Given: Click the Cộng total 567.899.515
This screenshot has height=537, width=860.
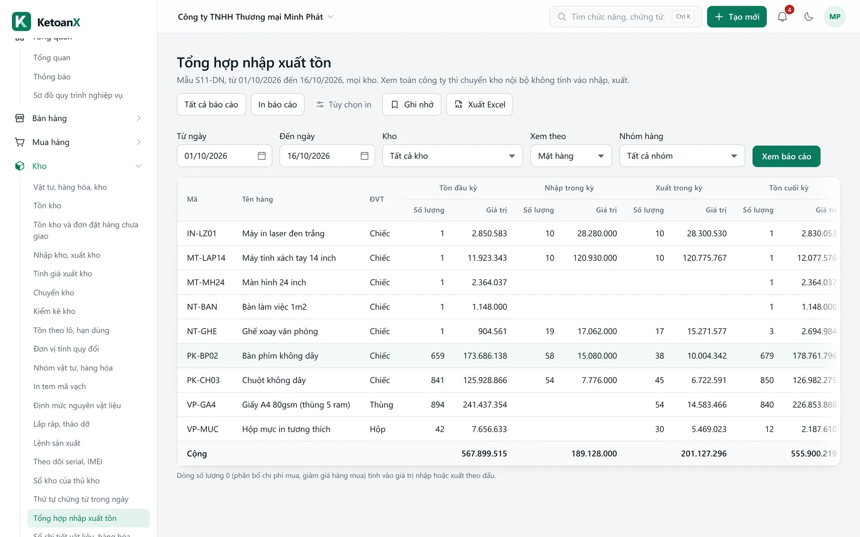Looking at the screenshot, I should pyautogui.click(x=484, y=453).
